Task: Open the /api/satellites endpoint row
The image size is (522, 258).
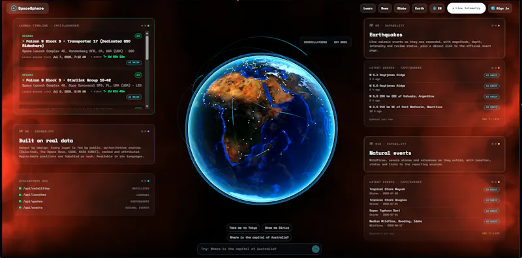Action: 84,188
